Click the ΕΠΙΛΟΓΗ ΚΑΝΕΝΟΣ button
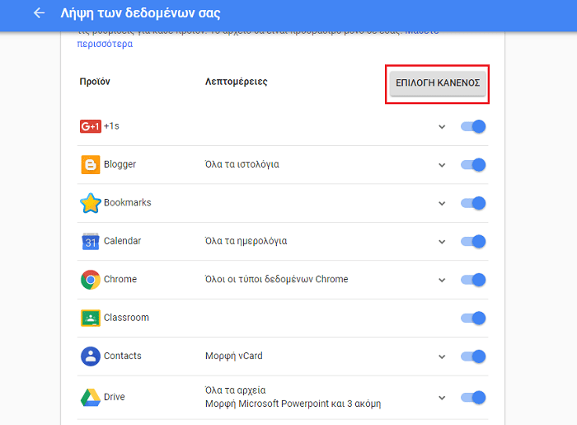This screenshot has height=425, width=577. coord(438,83)
